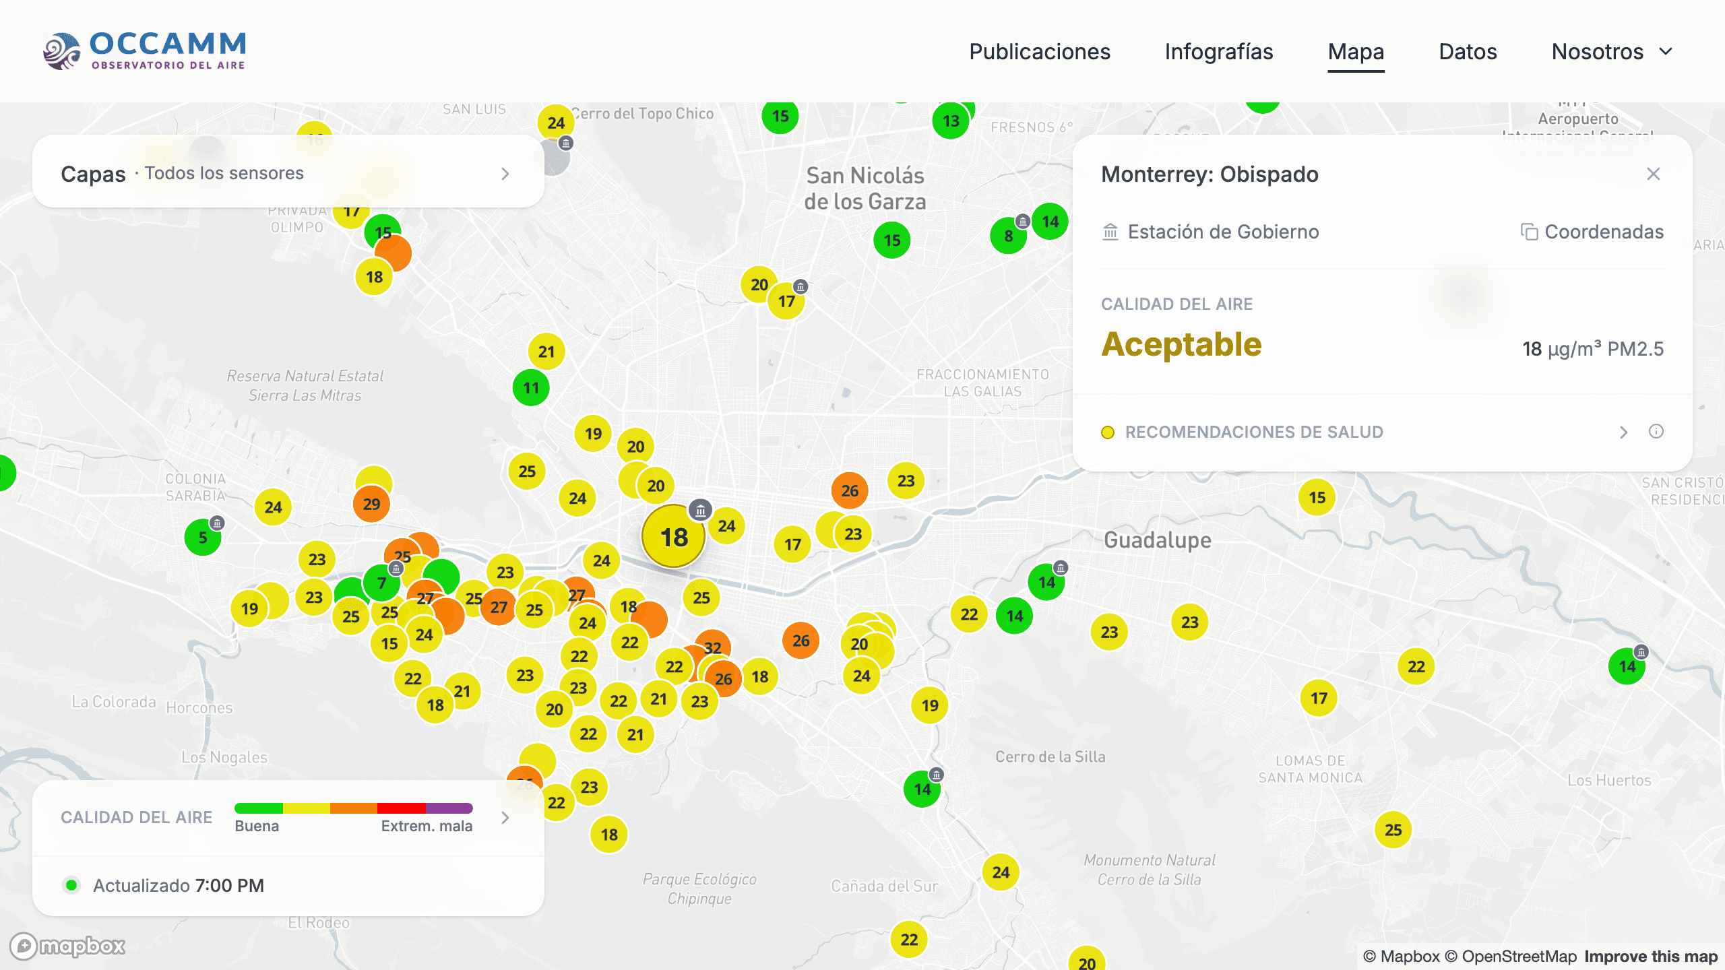Expand the Recomendaciones de Salud chevron
This screenshot has height=970, width=1725.
(1623, 432)
